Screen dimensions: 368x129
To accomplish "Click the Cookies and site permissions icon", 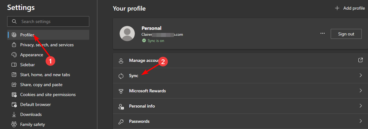I will tap(14, 95).
